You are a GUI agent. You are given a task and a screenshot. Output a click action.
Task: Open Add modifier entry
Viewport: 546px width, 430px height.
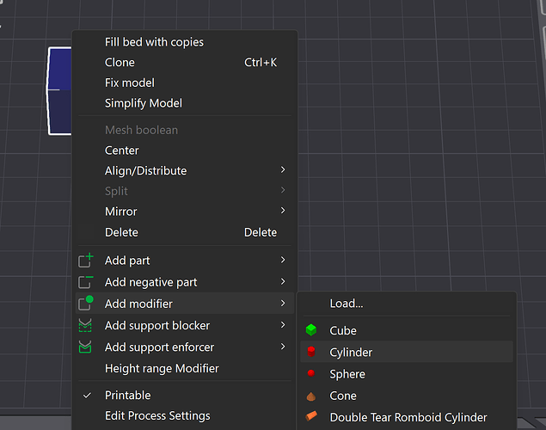pos(185,304)
